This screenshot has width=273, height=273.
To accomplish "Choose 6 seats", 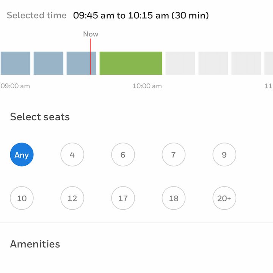I will click(x=123, y=154).
